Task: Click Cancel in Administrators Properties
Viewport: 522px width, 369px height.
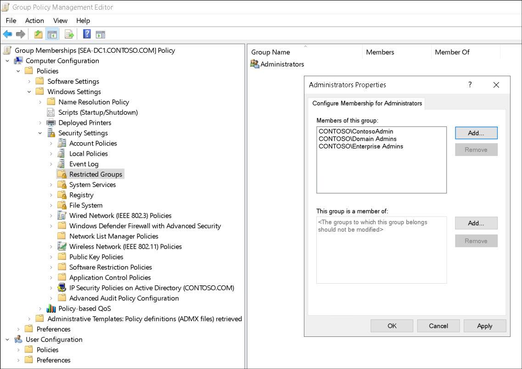Action: point(438,326)
